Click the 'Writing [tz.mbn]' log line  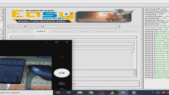coord(157,40)
